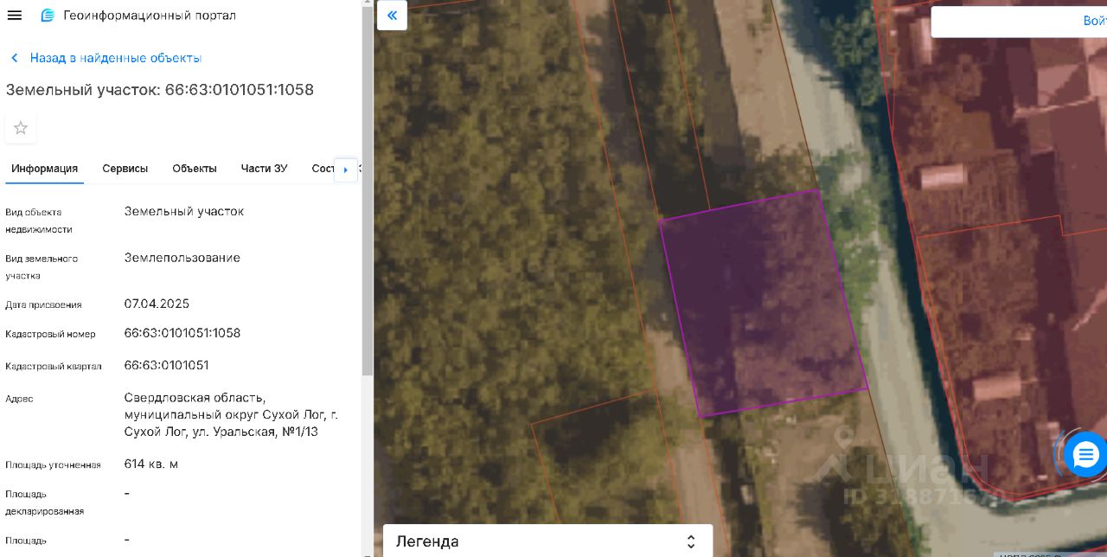This screenshot has height=557, width=1107.
Task: Click the back chevron arrow icon
Action: click(14, 58)
